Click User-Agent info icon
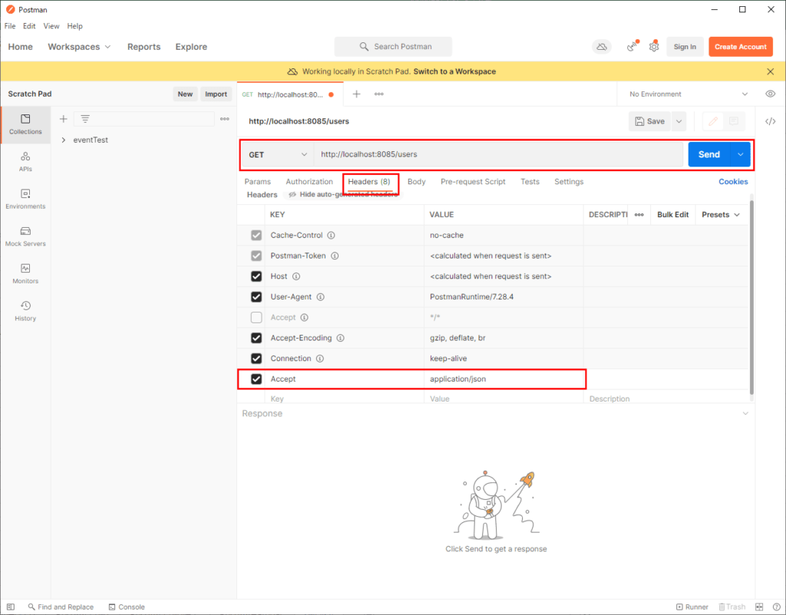The image size is (786, 615). coord(321,296)
